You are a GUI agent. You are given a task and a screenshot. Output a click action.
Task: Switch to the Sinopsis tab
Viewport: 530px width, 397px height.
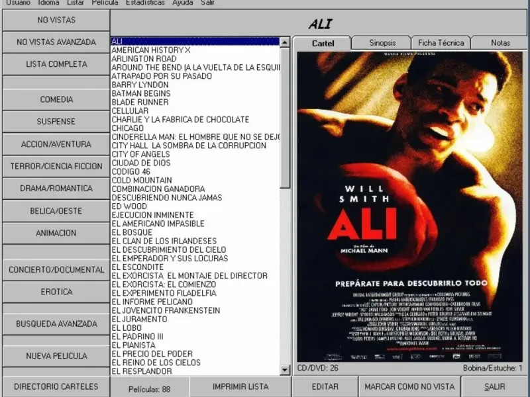tap(382, 43)
